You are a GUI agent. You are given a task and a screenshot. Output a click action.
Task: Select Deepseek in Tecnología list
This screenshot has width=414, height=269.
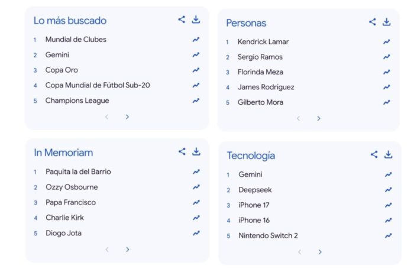[x=255, y=190]
